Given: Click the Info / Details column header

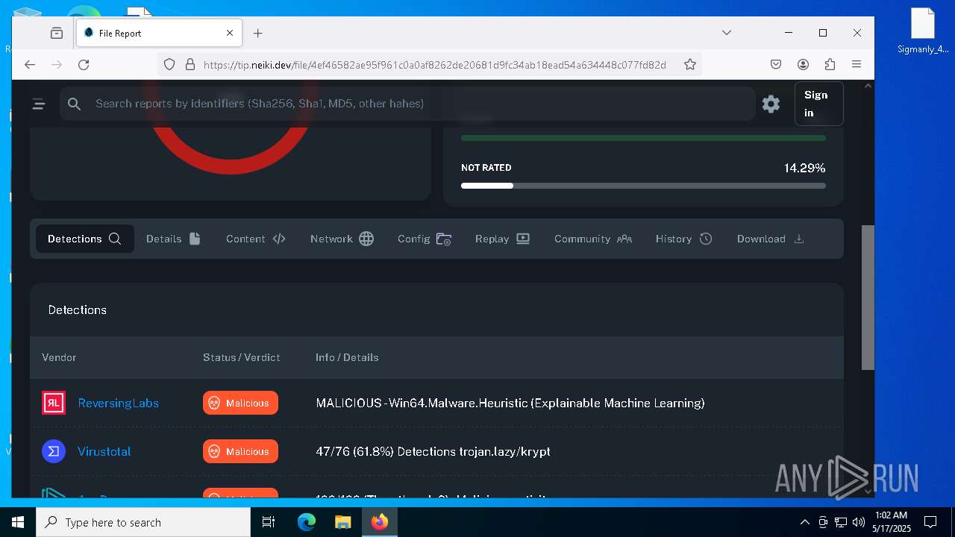Looking at the screenshot, I should pos(347,357).
